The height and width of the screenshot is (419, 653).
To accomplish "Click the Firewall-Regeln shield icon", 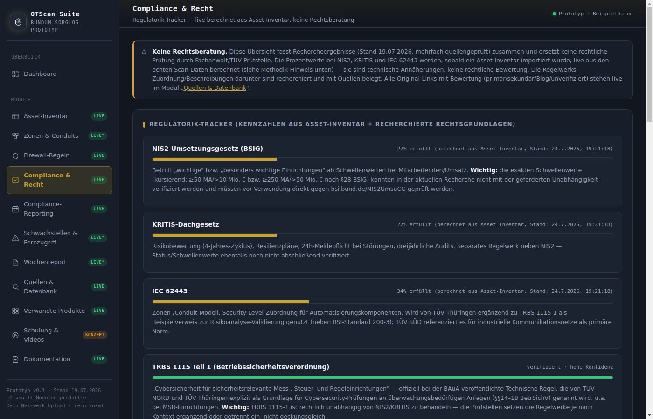I will (x=15, y=155).
